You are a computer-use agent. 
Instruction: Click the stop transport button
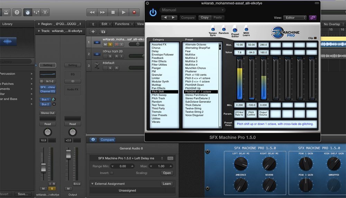(x=113, y=12)
